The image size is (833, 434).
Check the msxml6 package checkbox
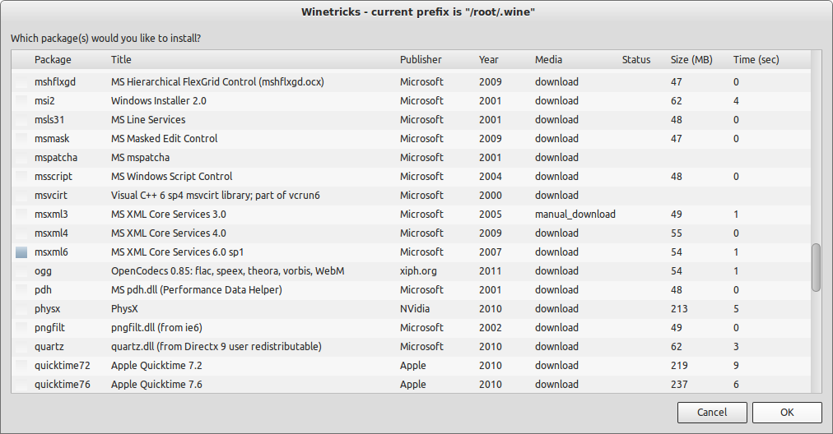[x=21, y=252]
